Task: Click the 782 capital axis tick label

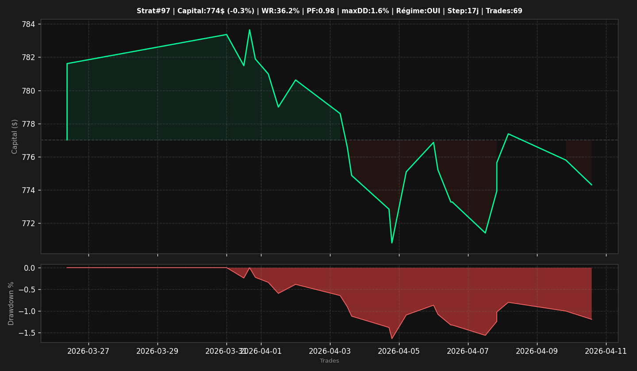Action: click(29, 57)
